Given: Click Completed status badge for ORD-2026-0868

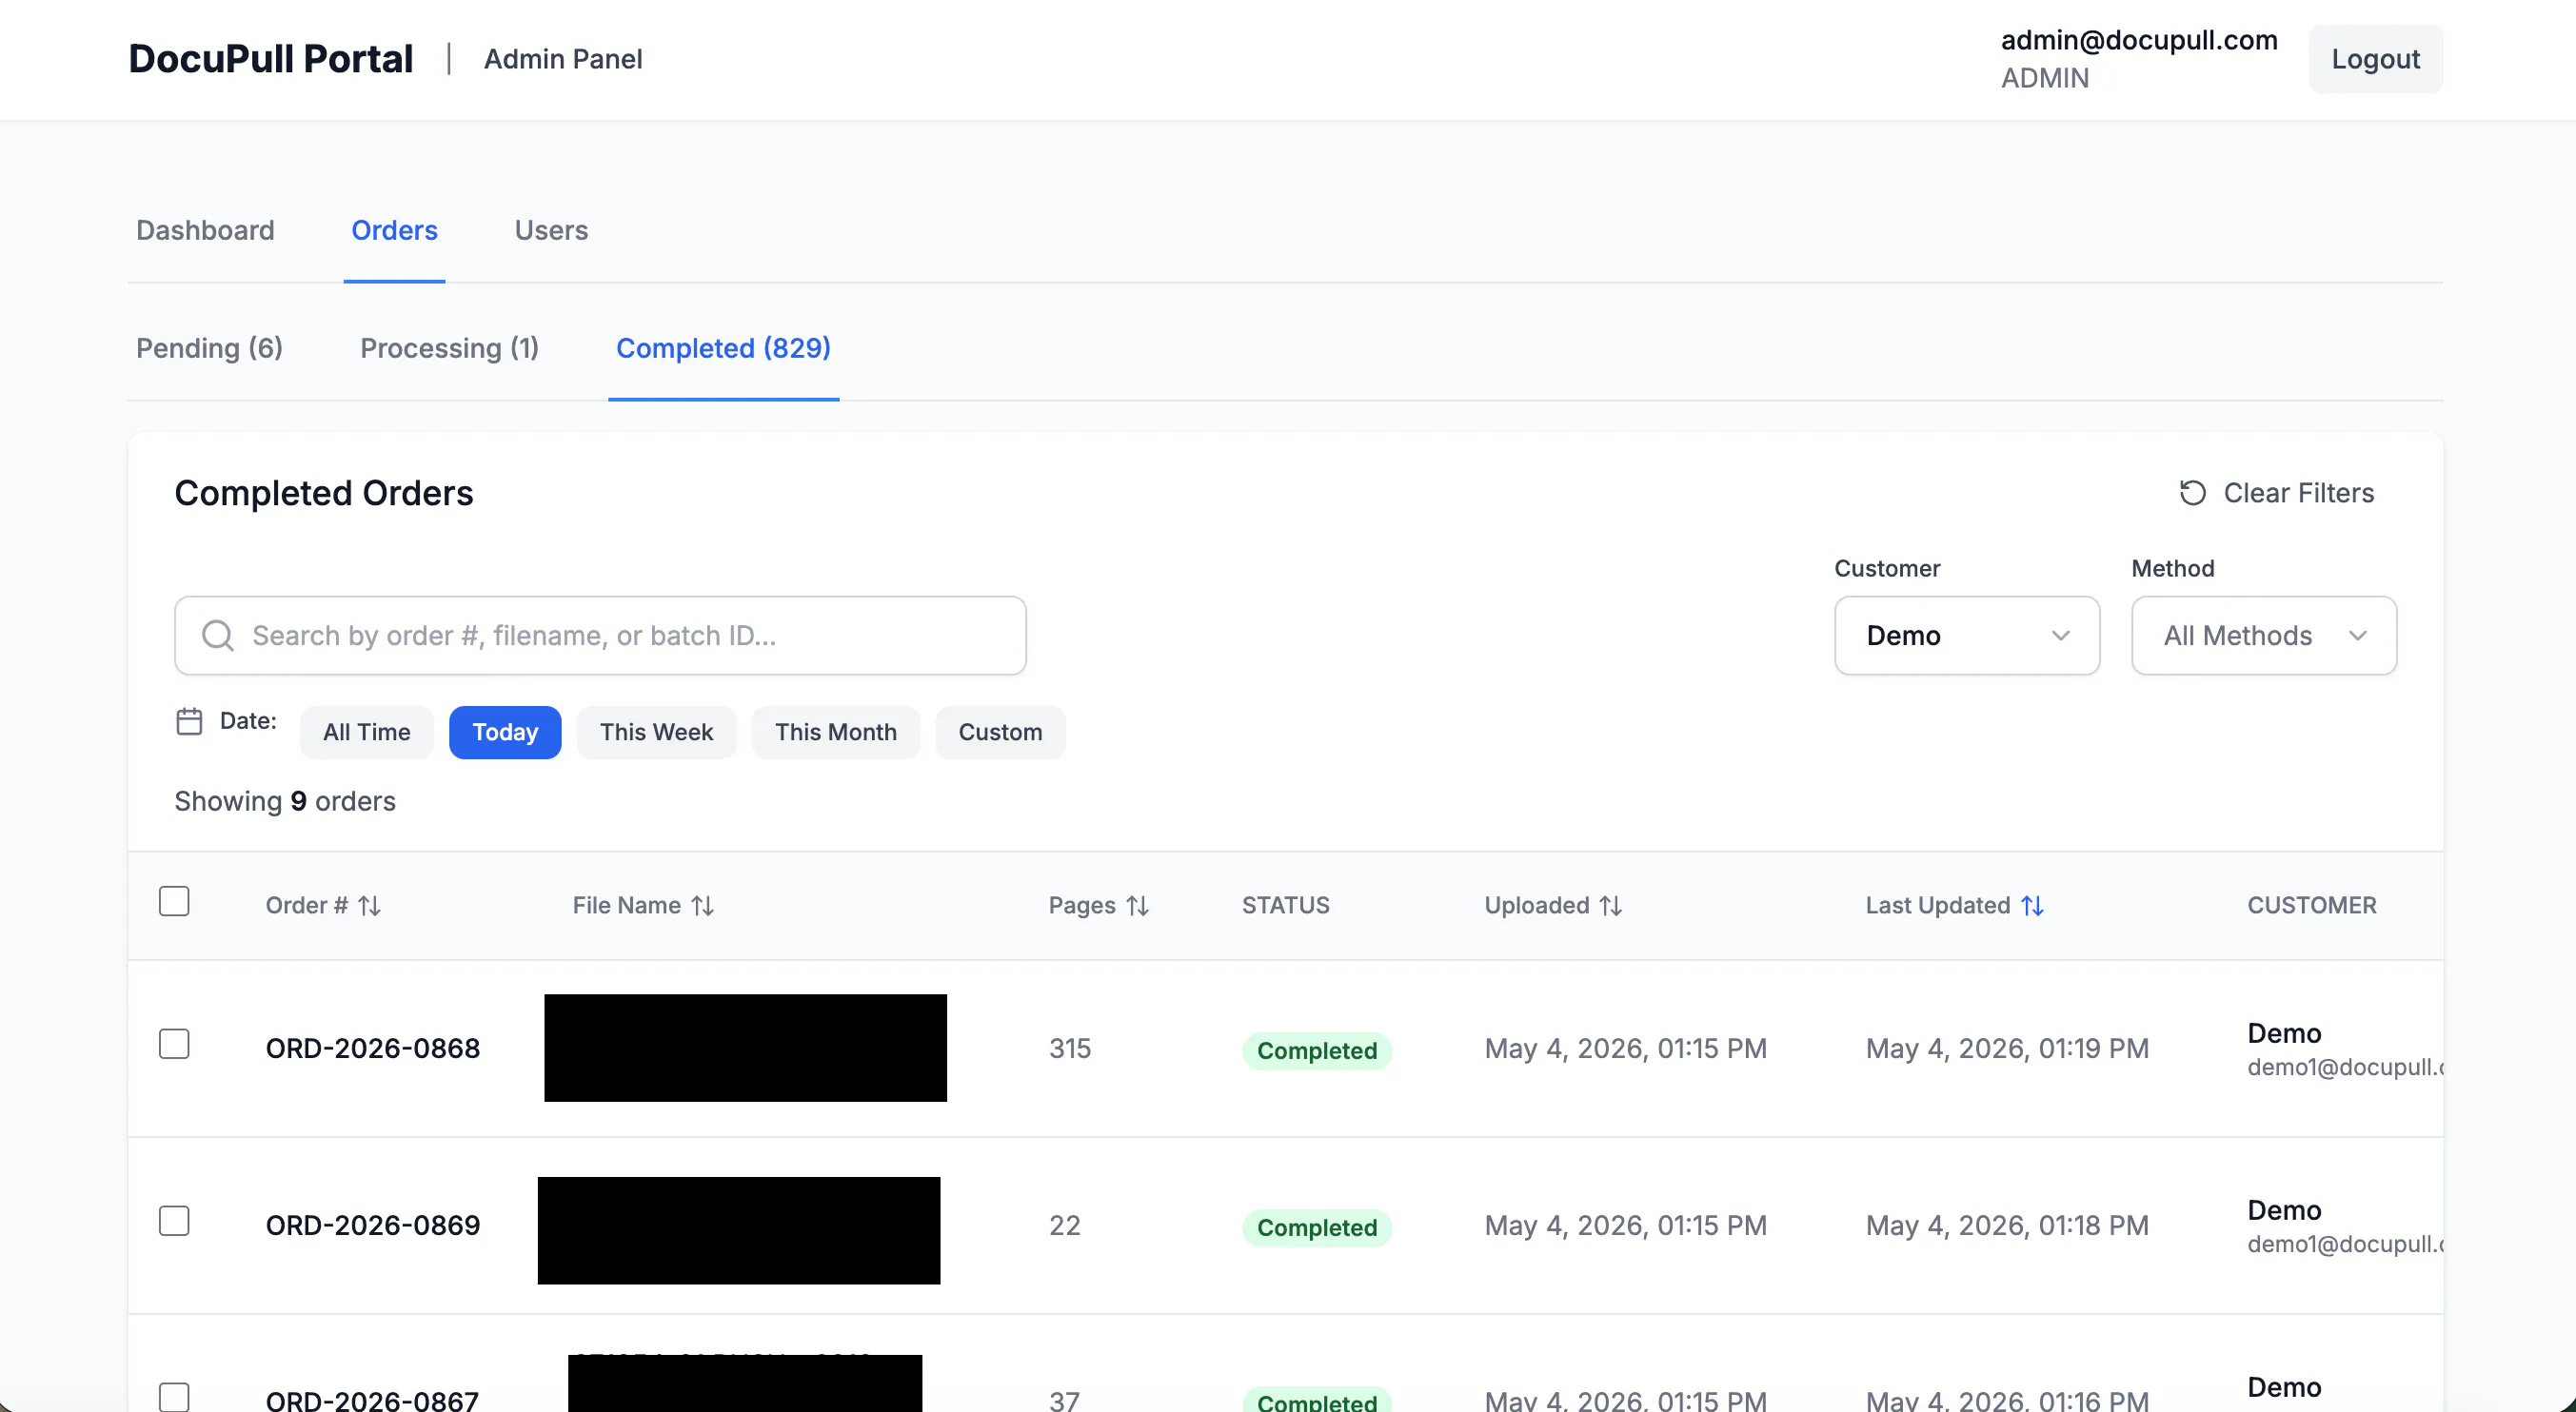Looking at the screenshot, I should (x=1316, y=1050).
